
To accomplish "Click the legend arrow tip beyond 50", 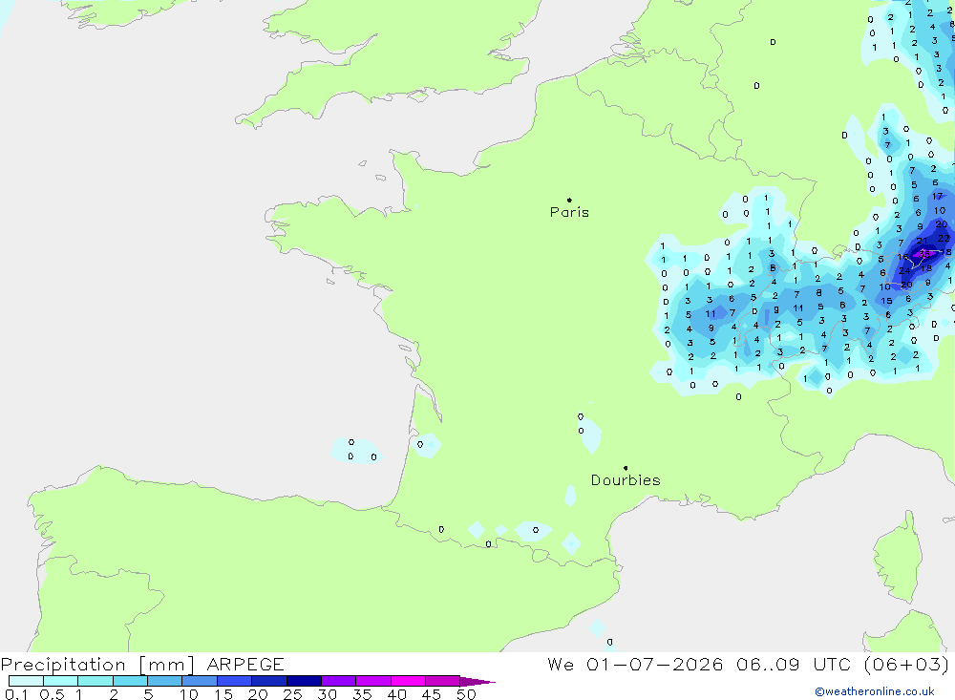I will (478, 681).
